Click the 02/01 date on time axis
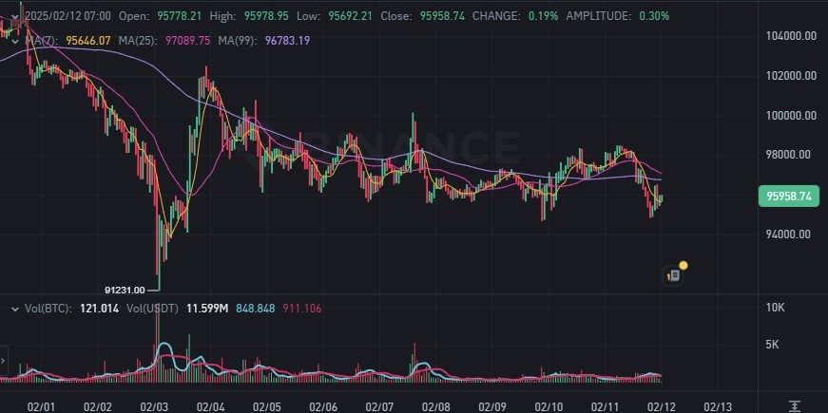The height and width of the screenshot is (413, 828). [x=41, y=406]
